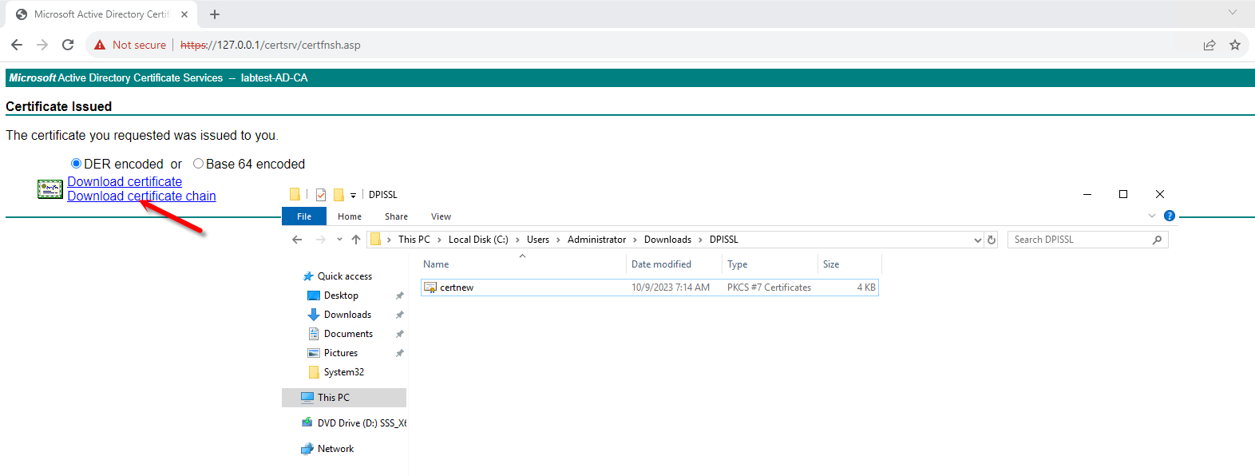
Task: Bookmark this page with star icon
Action: 1235,45
